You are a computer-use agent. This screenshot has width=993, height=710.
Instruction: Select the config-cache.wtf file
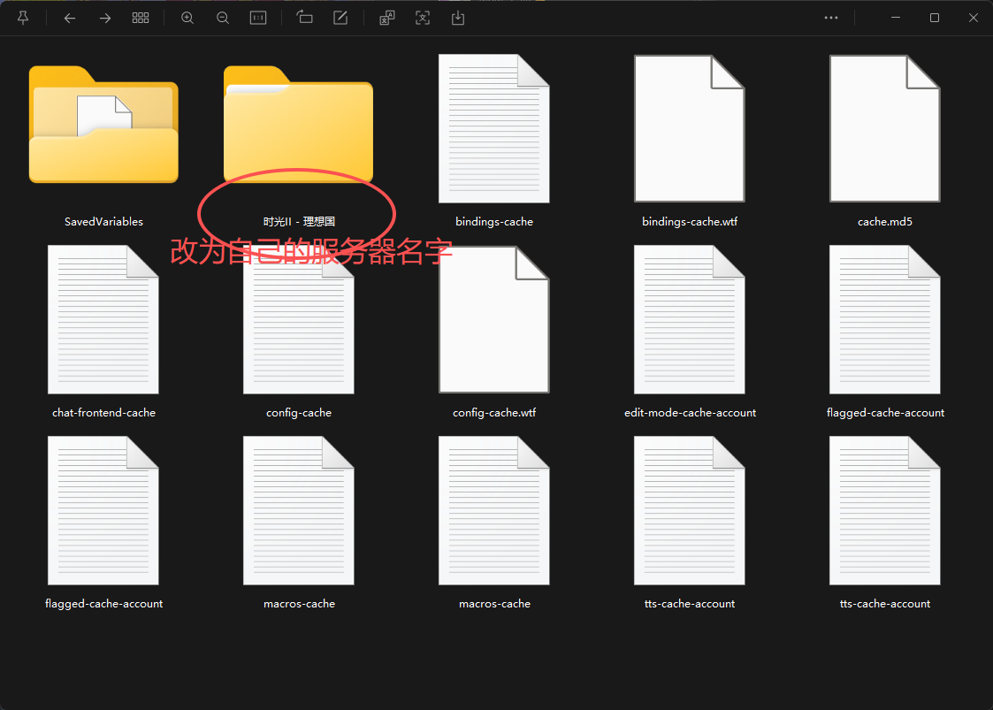point(494,320)
